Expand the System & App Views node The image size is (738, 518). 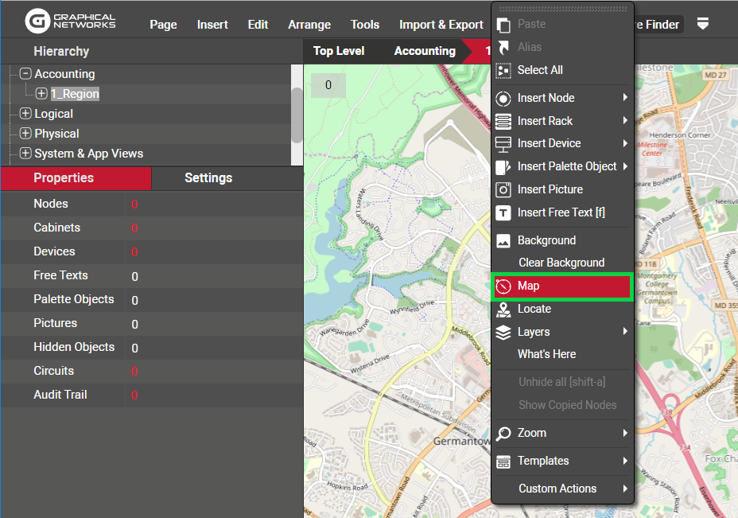[x=25, y=154]
